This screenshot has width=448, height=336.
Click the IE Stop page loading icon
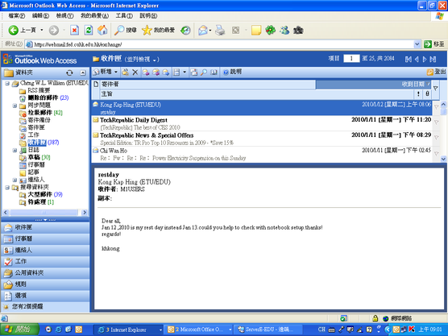[75, 30]
